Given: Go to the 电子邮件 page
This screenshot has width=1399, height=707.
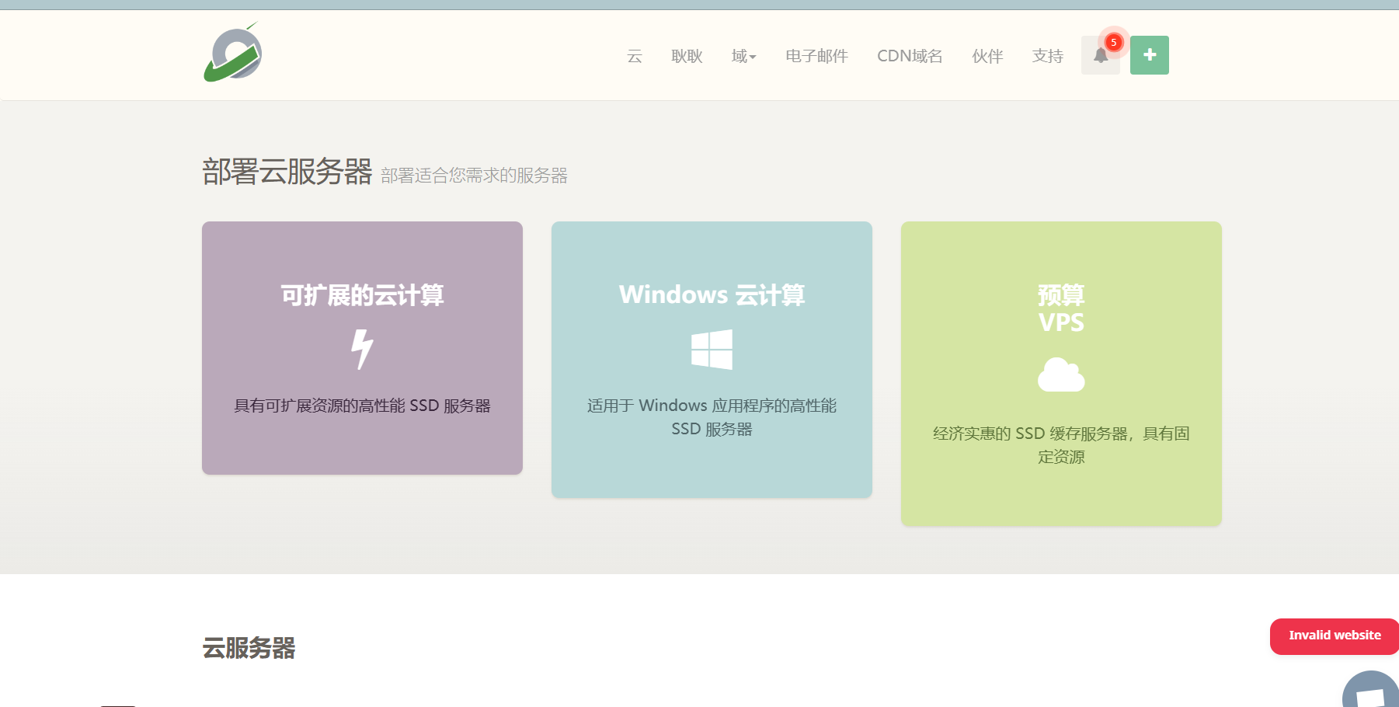Looking at the screenshot, I should point(816,56).
